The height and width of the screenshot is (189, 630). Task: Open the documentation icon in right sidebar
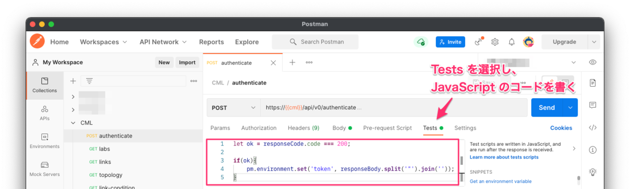[593, 83]
